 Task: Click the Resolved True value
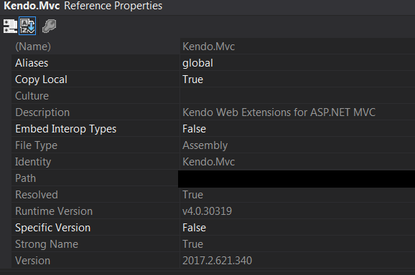[192, 195]
